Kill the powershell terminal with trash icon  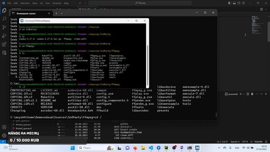[252, 94]
